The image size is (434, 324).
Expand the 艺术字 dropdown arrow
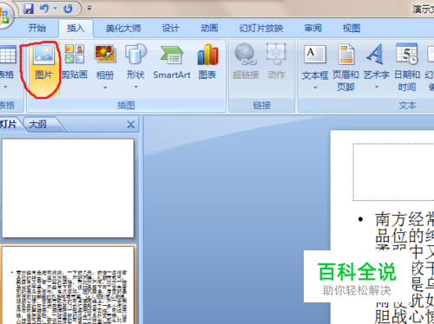coord(377,87)
